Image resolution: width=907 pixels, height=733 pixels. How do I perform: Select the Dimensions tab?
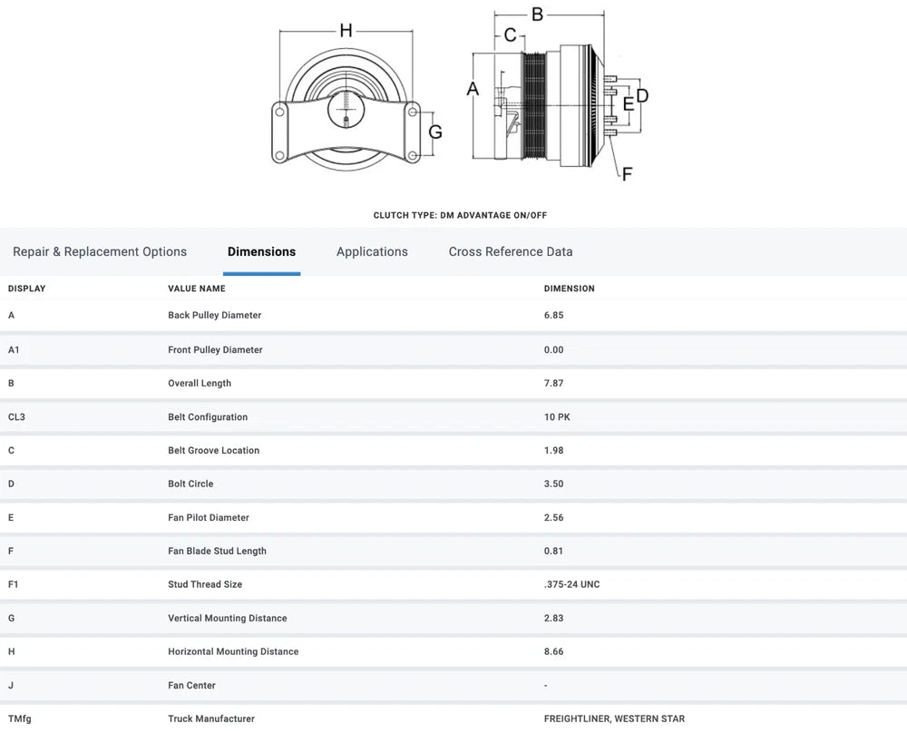[261, 252]
